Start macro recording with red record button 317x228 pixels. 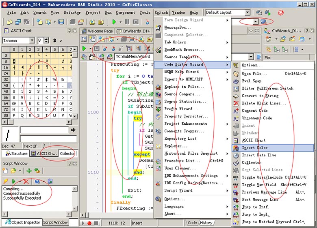[89, 223]
